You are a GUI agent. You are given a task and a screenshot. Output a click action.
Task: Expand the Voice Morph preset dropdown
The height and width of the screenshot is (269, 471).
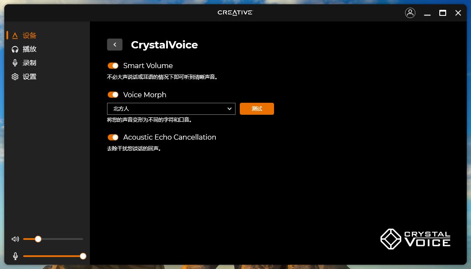click(171, 109)
